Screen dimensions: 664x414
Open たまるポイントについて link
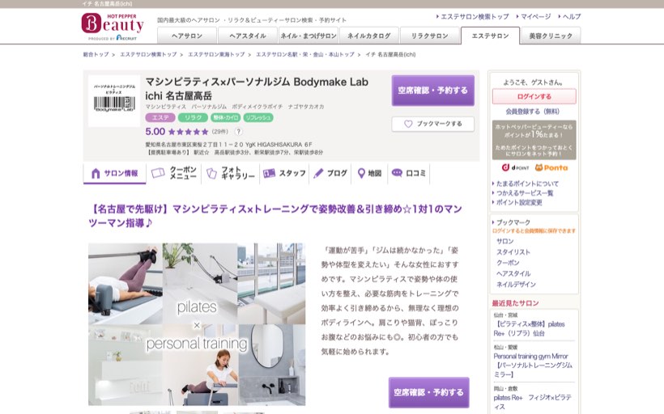click(x=527, y=184)
